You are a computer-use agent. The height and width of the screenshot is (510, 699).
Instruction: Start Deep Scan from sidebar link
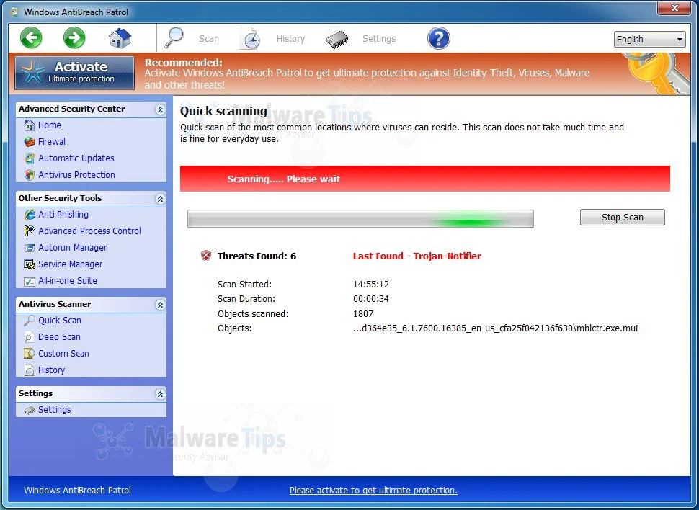click(59, 336)
